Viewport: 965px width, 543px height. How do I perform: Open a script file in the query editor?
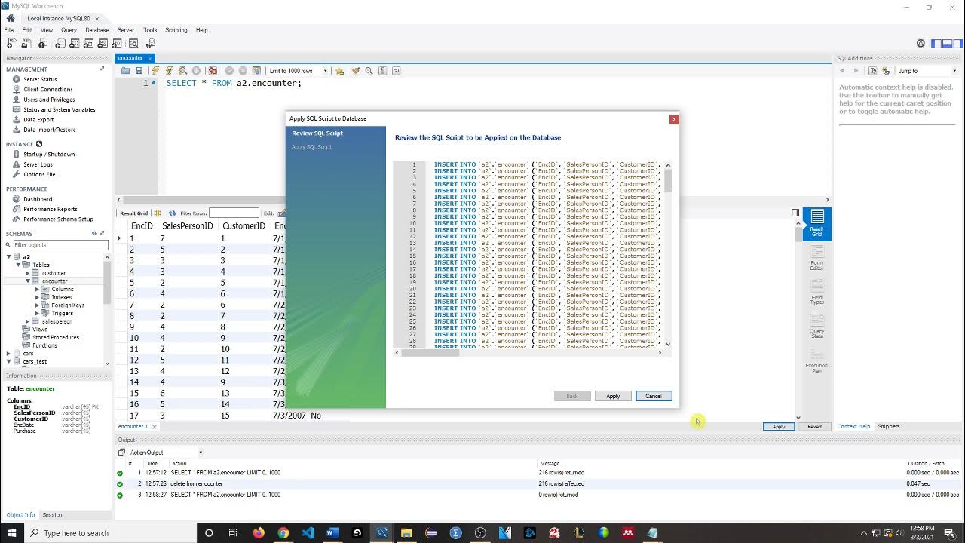[x=125, y=71]
